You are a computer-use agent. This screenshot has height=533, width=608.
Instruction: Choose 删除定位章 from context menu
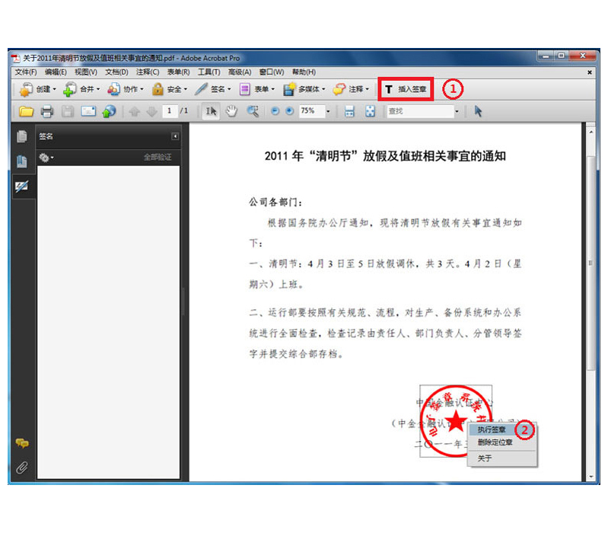[495, 442]
